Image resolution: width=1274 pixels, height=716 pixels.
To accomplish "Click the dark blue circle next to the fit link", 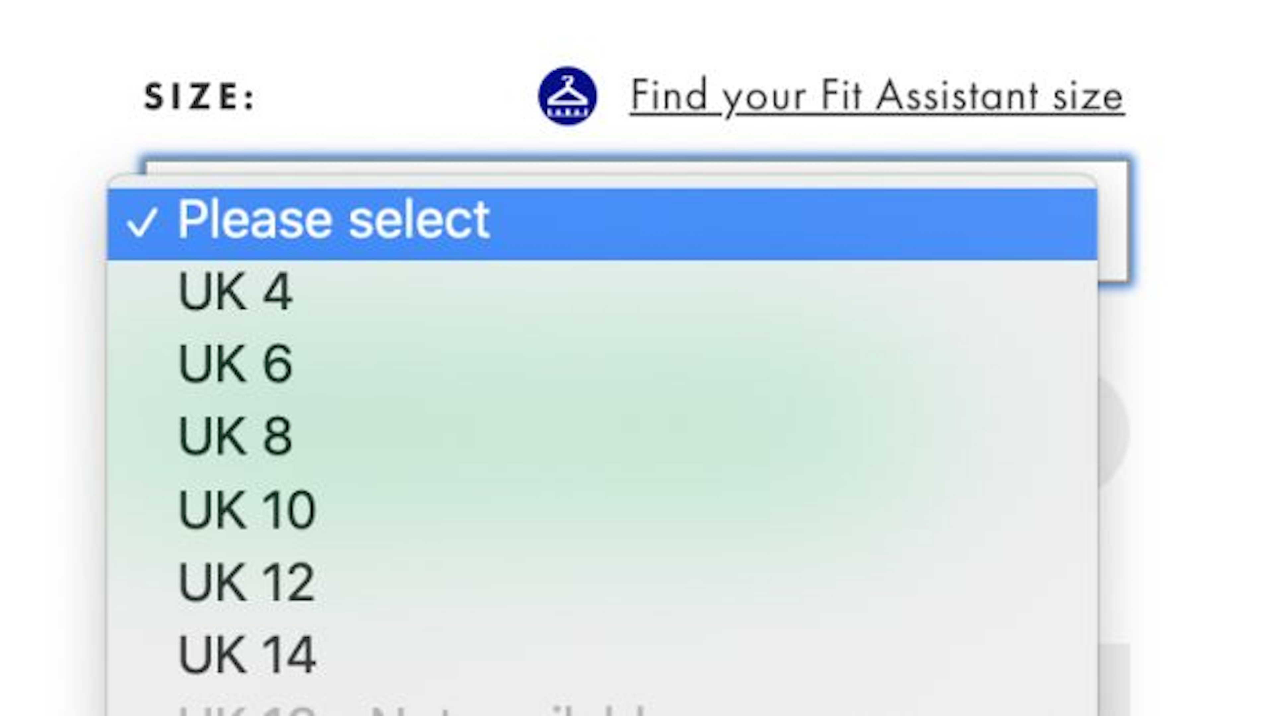I will coord(567,96).
